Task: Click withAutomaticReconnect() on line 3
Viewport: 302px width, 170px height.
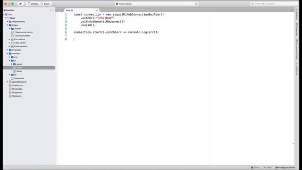Action: coord(103,21)
